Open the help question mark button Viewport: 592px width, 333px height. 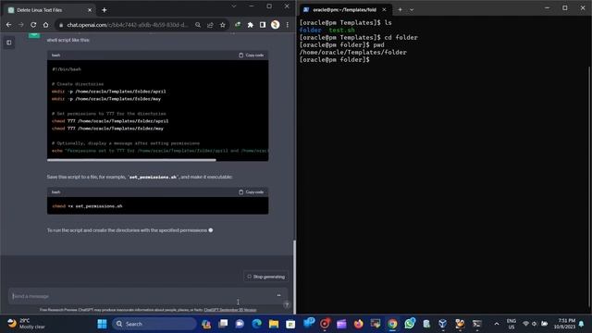(286, 304)
